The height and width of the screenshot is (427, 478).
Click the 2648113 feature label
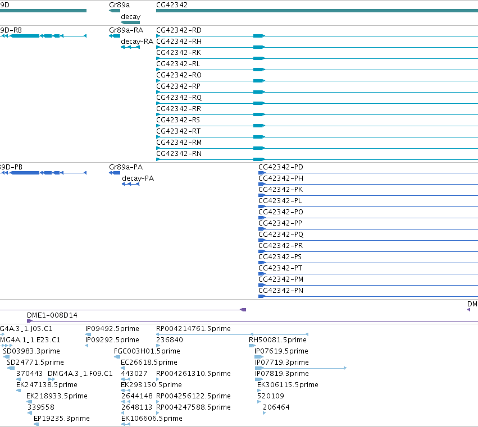pyautogui.click(x=136, y=407)
